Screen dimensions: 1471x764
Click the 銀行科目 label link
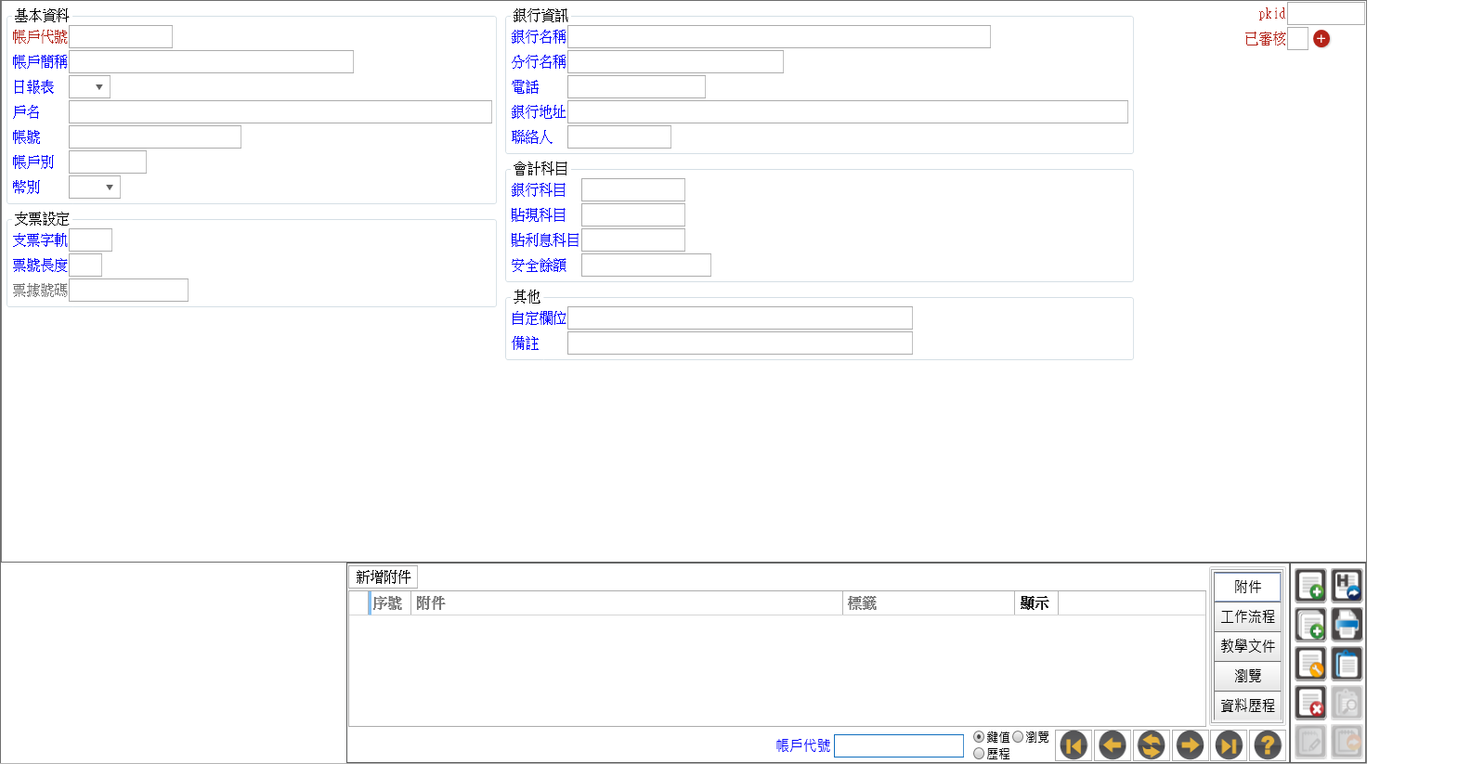tap(539, 190)
